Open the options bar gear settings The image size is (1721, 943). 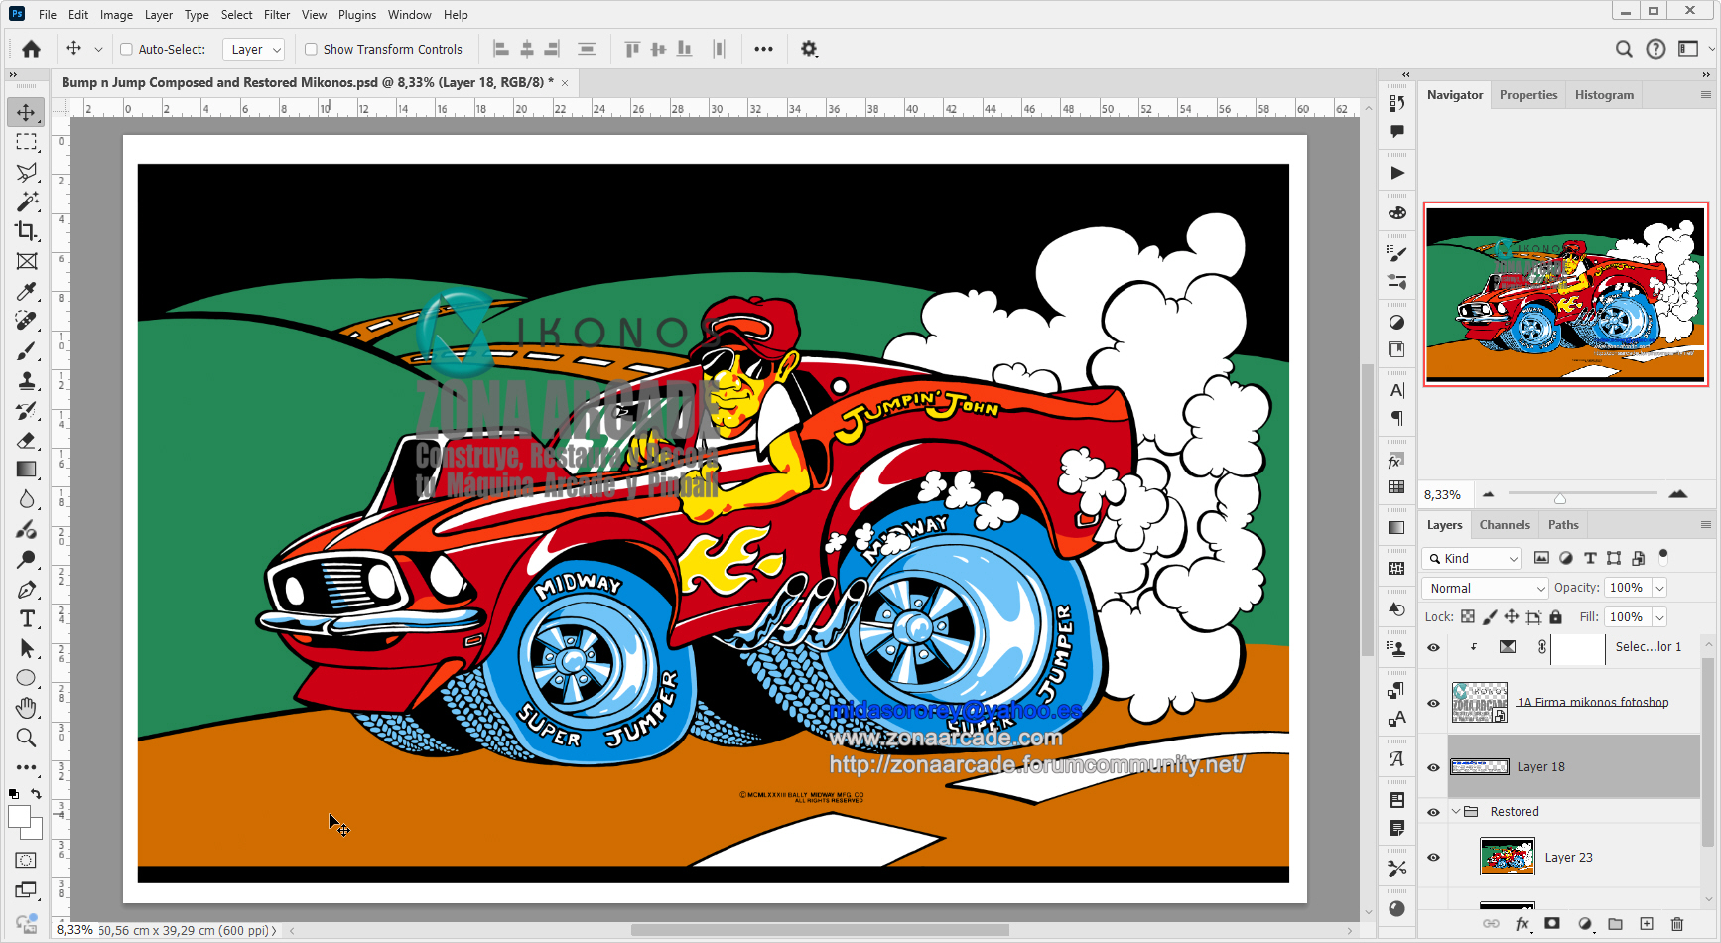[x=809, y=49]
